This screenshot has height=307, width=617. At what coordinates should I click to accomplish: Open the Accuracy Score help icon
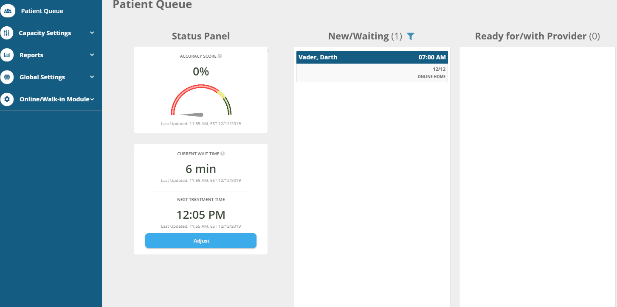click(x=220, y=56)
